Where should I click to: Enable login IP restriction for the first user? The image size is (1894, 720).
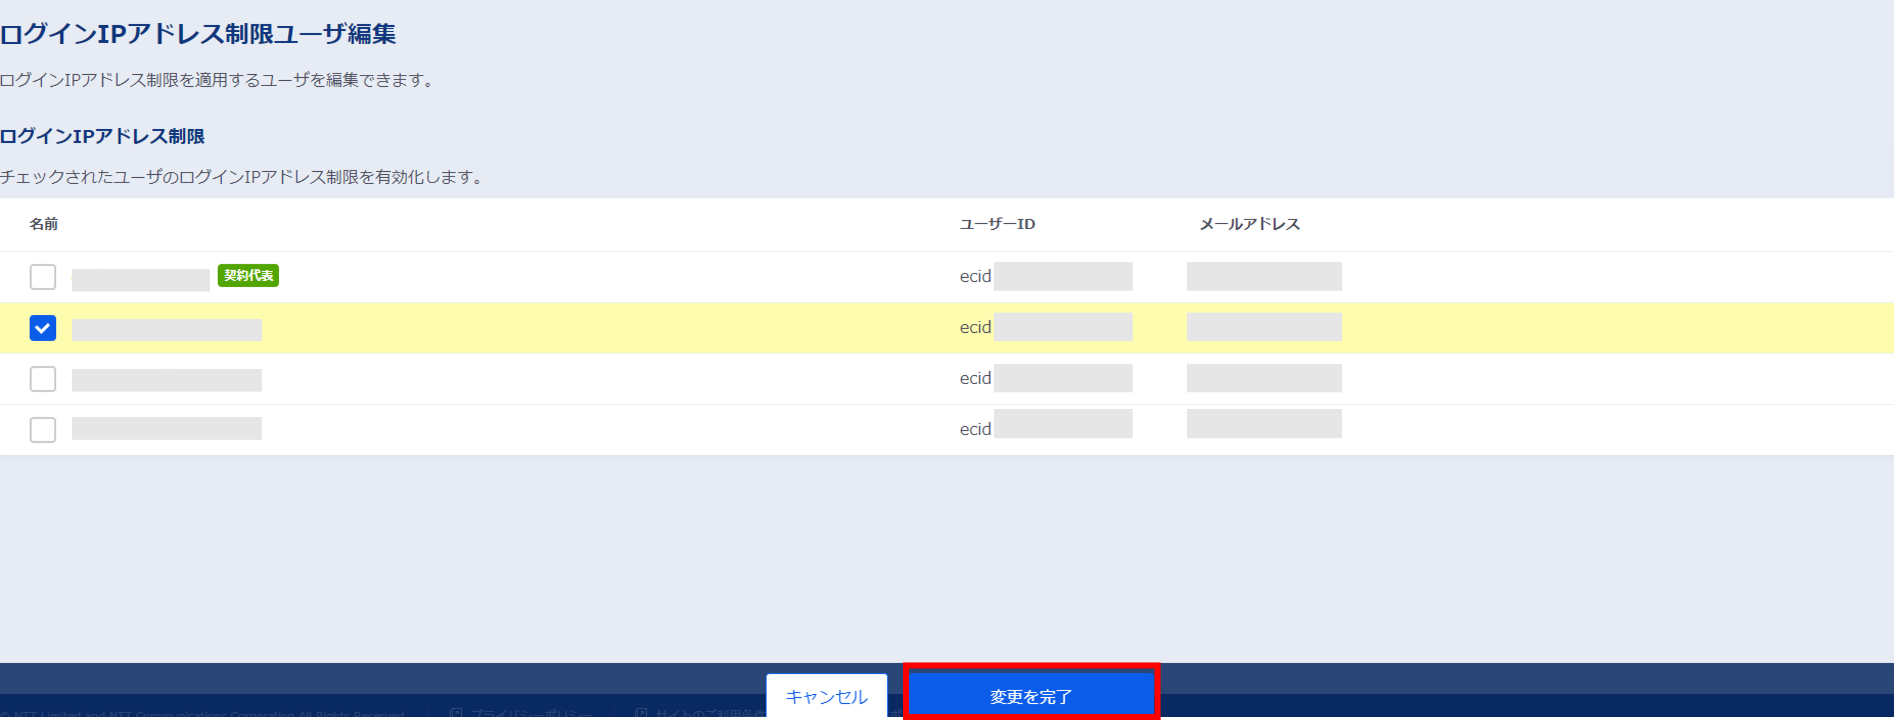(x=43, y=277)
